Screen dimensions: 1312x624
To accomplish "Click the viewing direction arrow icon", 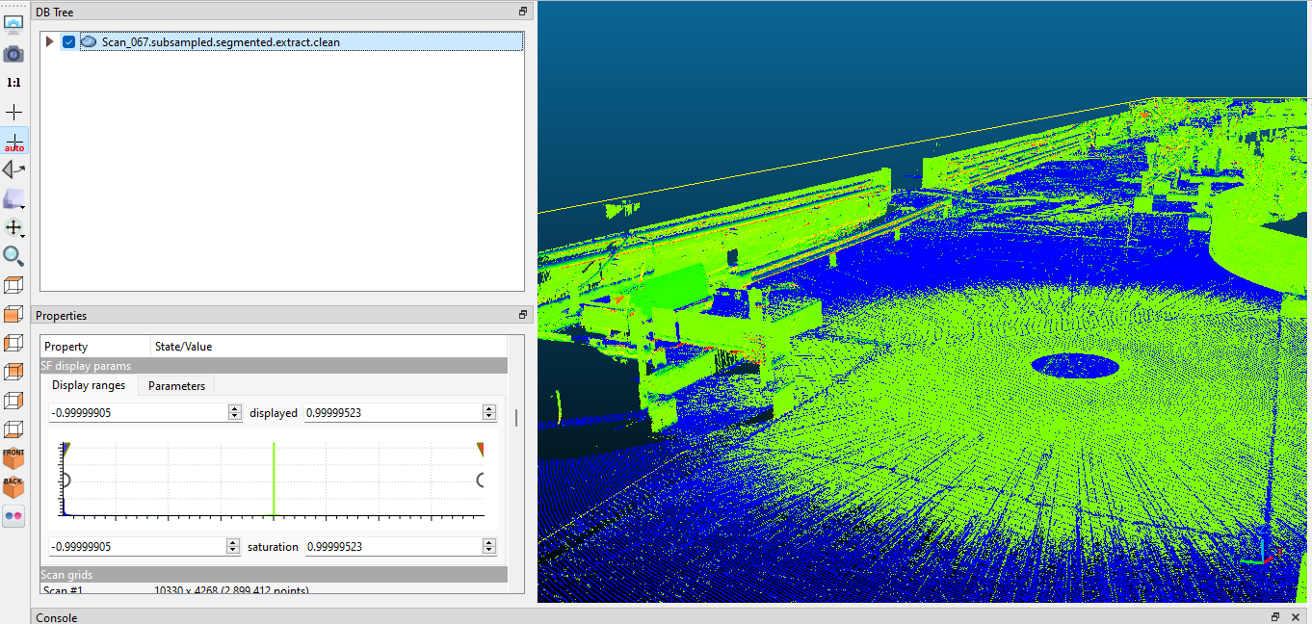I will pyautogui.click(x=13, y=169).
